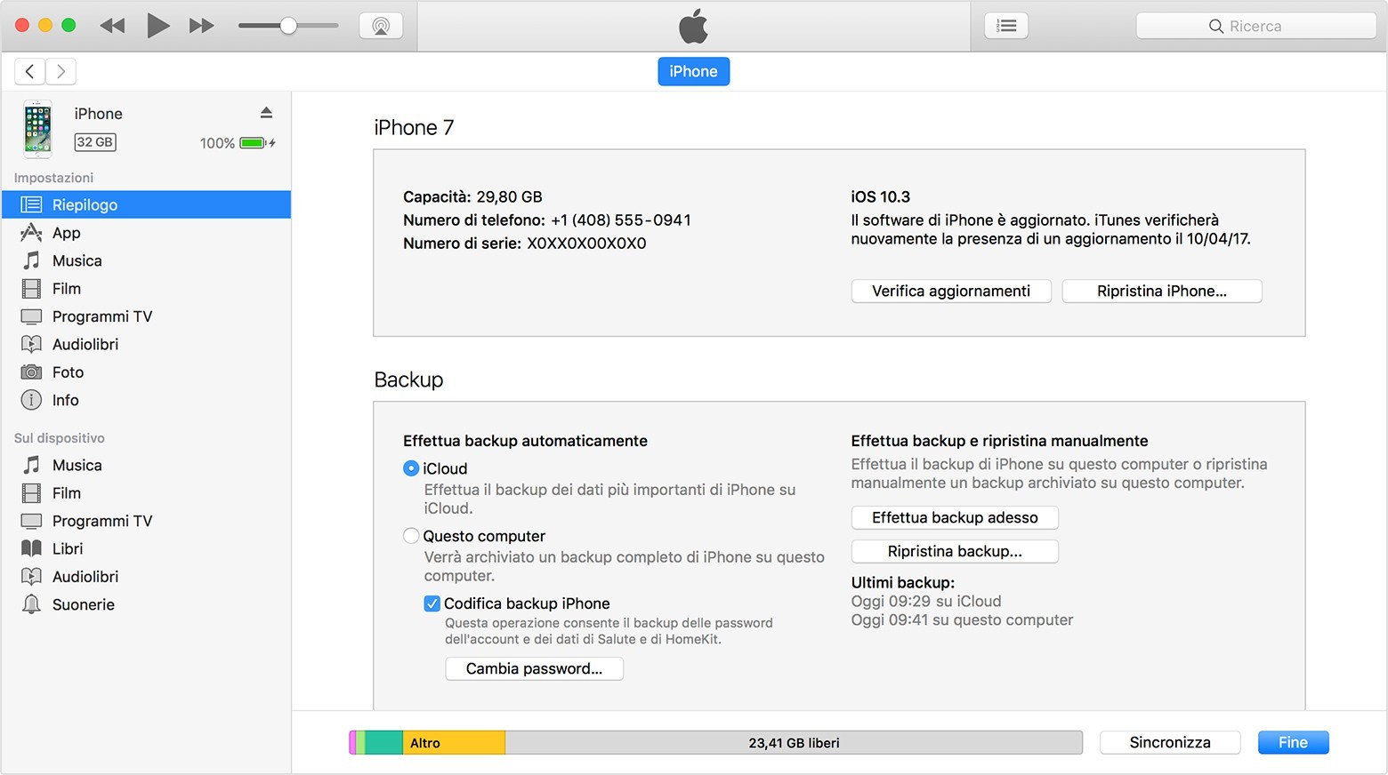Click the Verifica aggiornamenti button
The image size is (1388, 775).
click(x=950, y=292)
